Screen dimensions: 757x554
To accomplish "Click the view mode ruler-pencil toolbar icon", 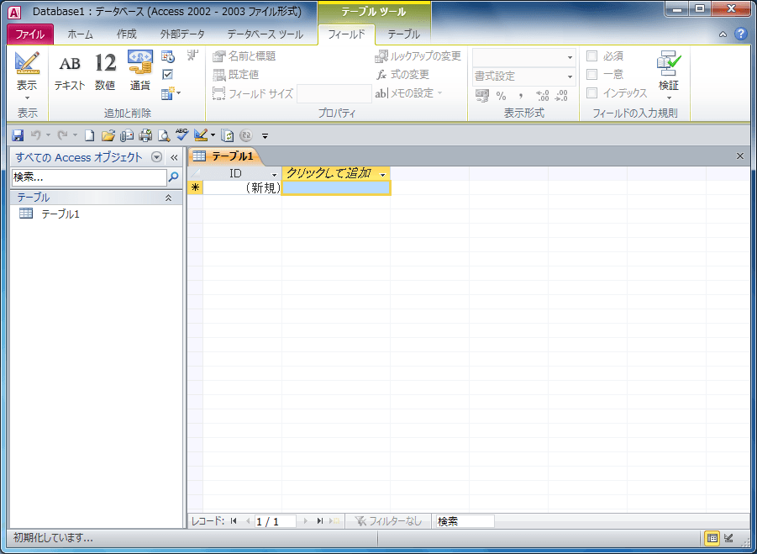I will (x=200, y=135).
